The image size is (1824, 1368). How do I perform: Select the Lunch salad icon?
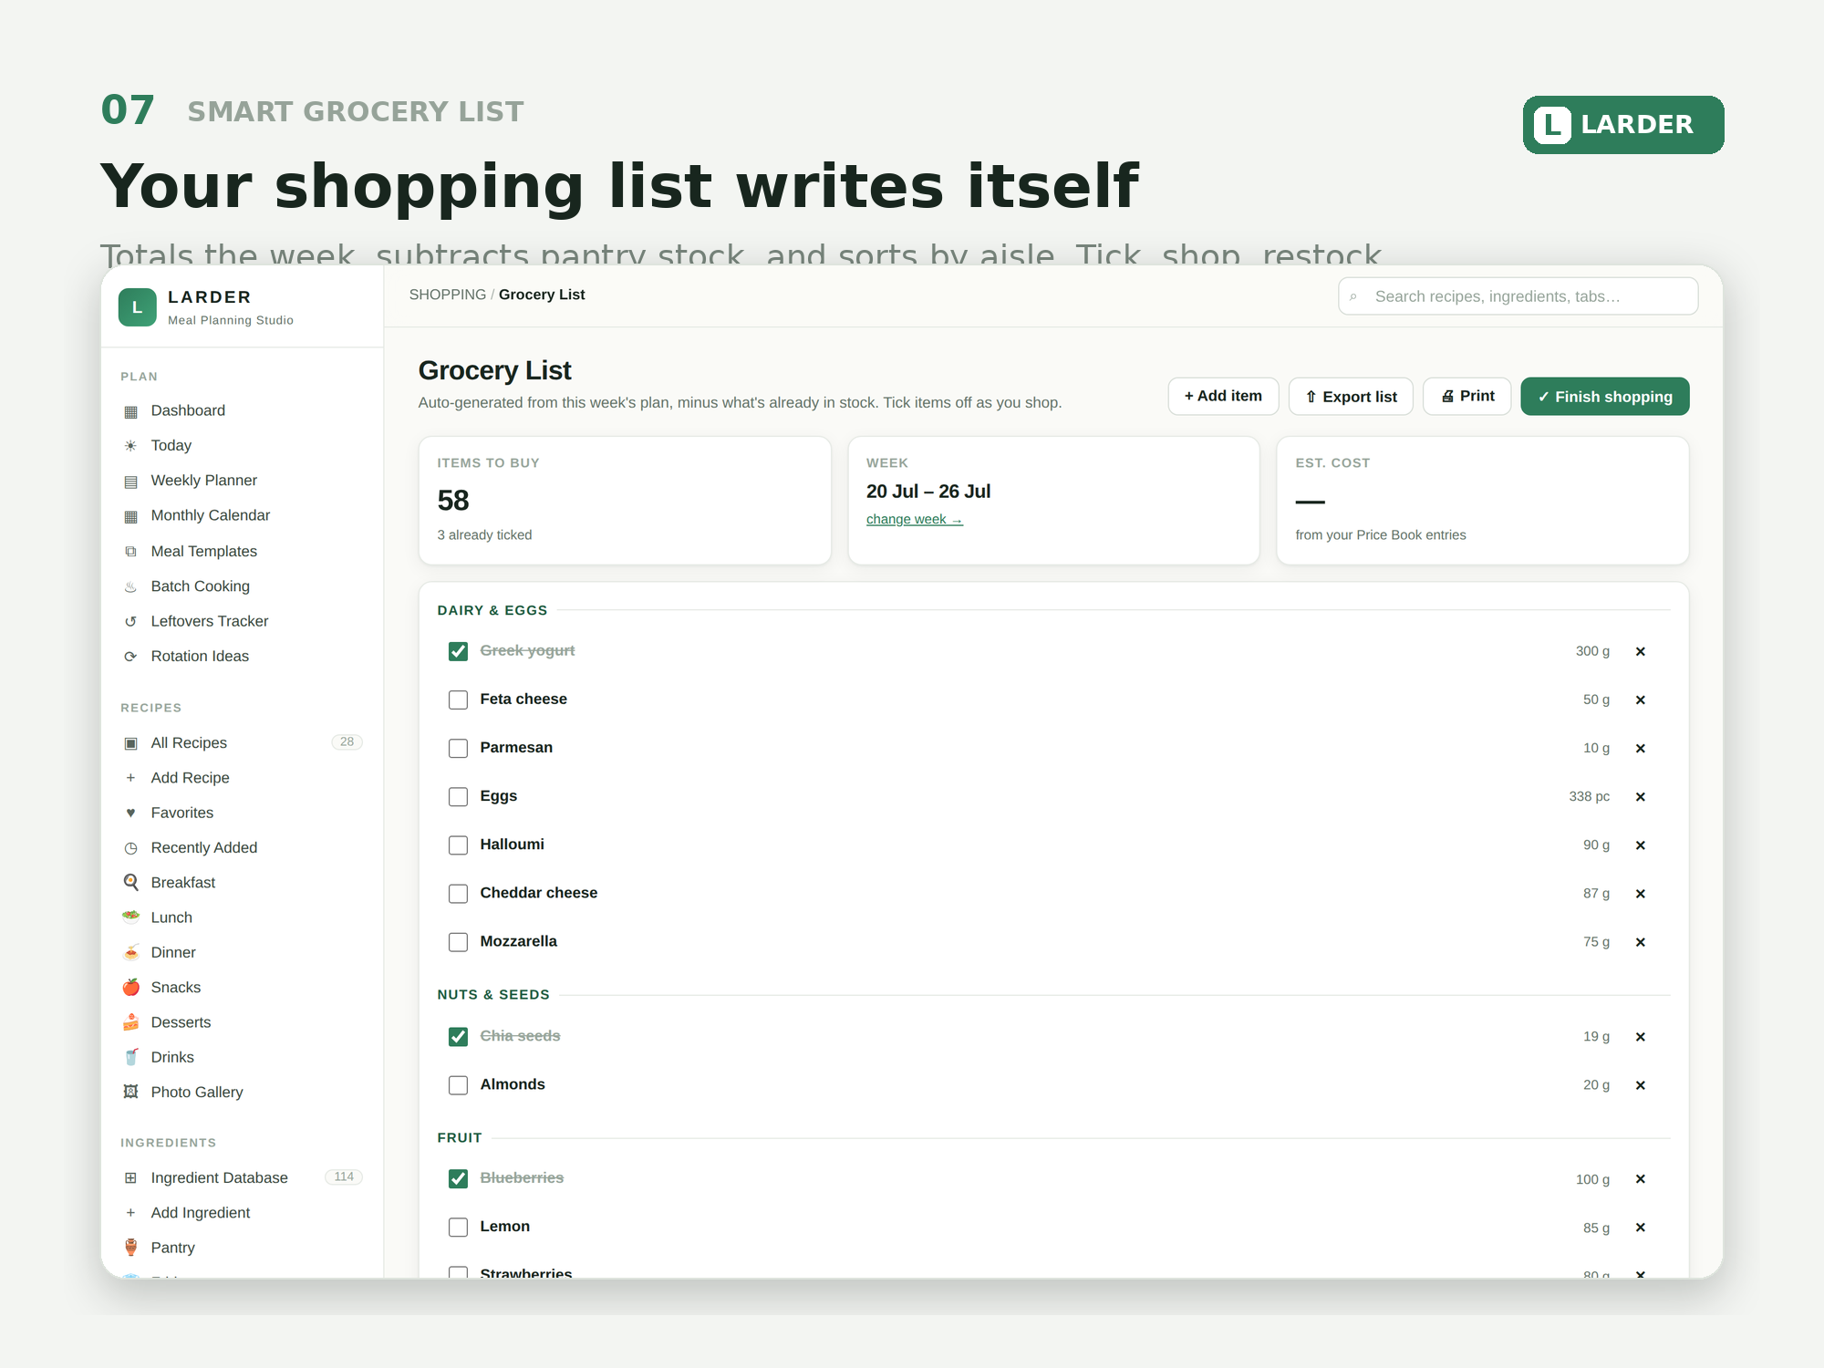click(x=130, y=917)
